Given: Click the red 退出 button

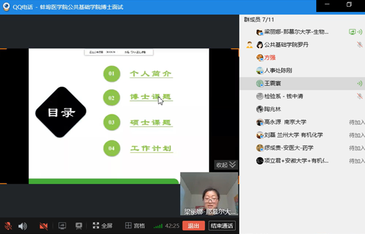Looking at the screenshot, I should (193, 225).
